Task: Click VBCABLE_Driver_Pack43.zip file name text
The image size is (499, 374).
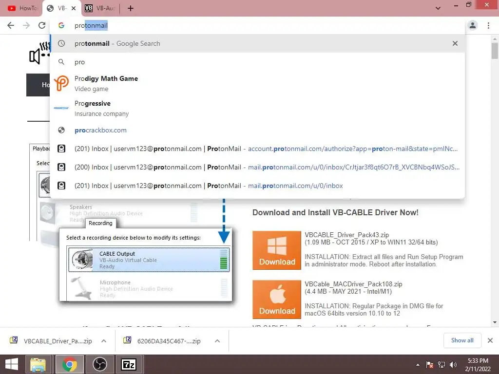Action: click(x=346, y=235)
